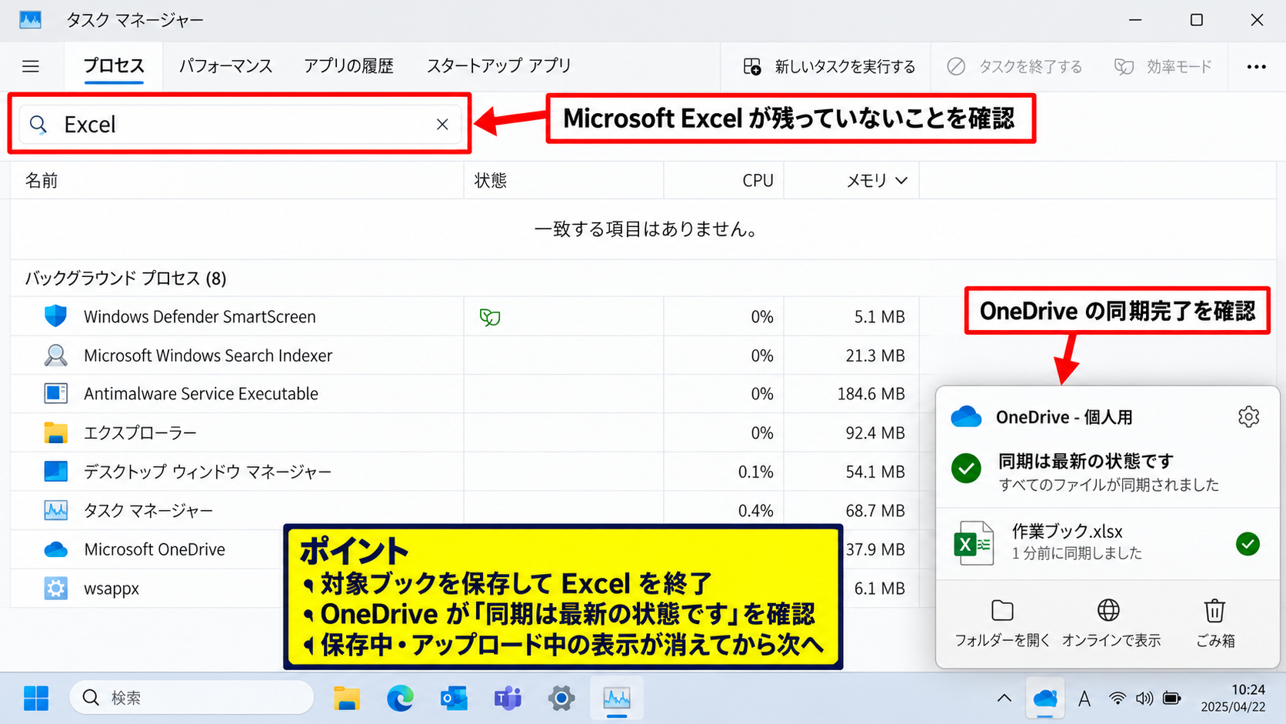This screenshot has width=1286, height=724.
Task: Click Windows Start button on taskbar
Action: click(35, 698)
